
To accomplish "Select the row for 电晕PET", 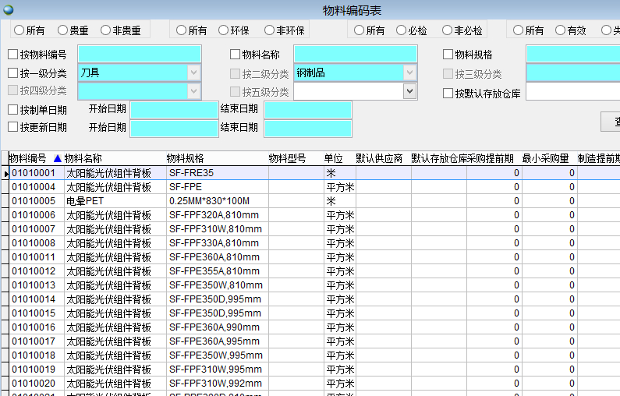I will 85,201.
